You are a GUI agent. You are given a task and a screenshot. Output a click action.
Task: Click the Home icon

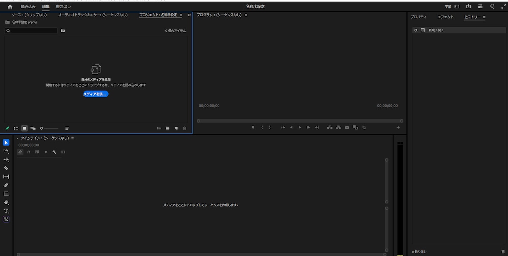[10, 7]
